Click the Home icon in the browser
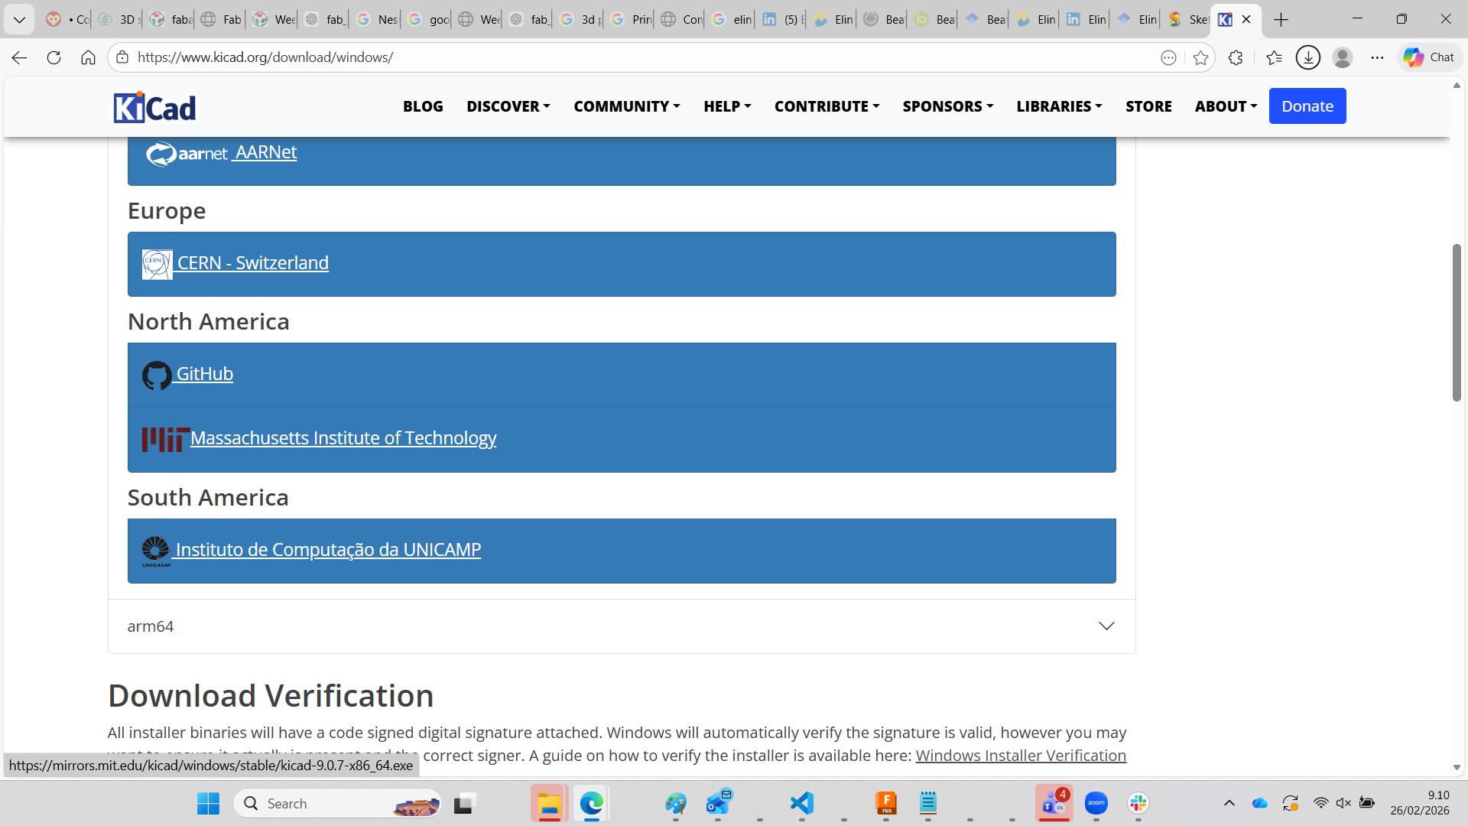Image resolution: width=1468 pixels, height=826 pixels. tap(88, 57)
